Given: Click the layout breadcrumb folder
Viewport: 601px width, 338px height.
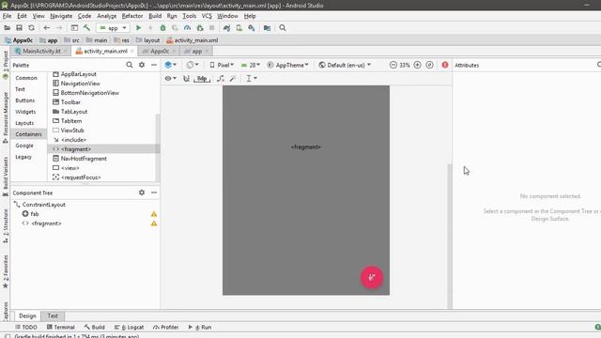Looking at the screenshot, I should [x=148, y=40].
